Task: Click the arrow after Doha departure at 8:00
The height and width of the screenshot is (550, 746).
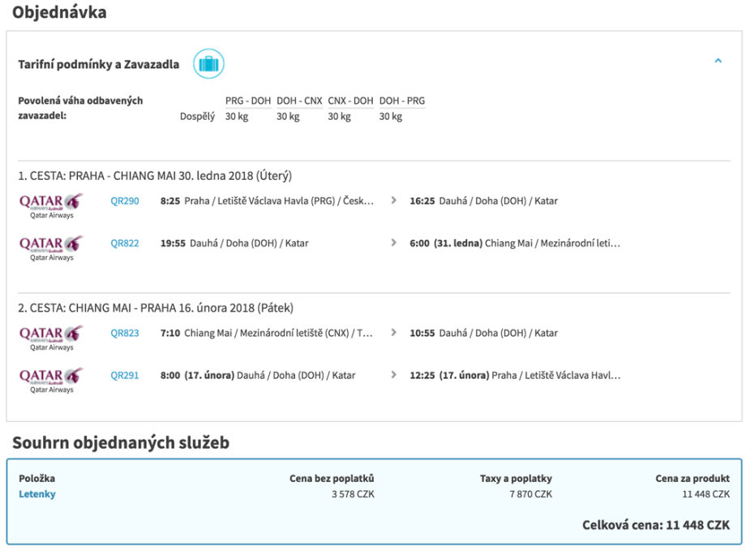Action: [x=394, y=375]
